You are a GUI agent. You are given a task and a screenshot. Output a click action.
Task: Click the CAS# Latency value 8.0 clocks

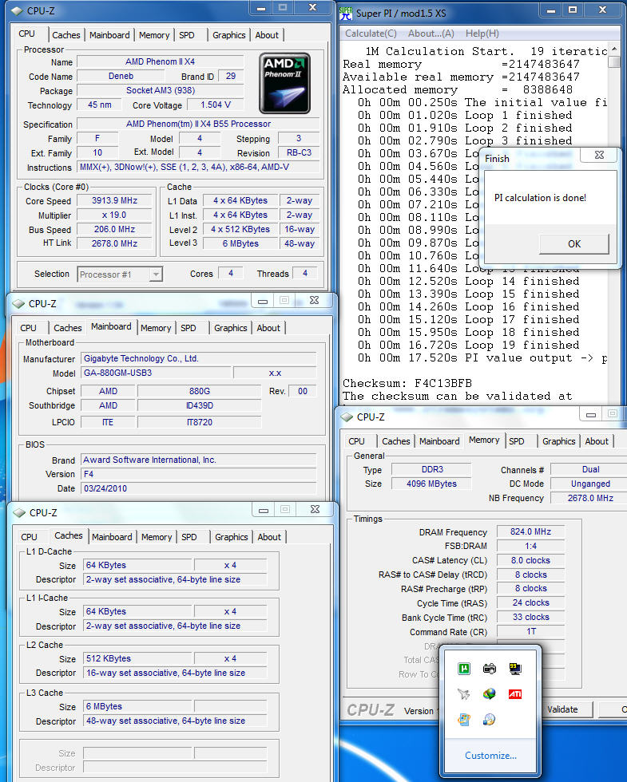(530, 560)
